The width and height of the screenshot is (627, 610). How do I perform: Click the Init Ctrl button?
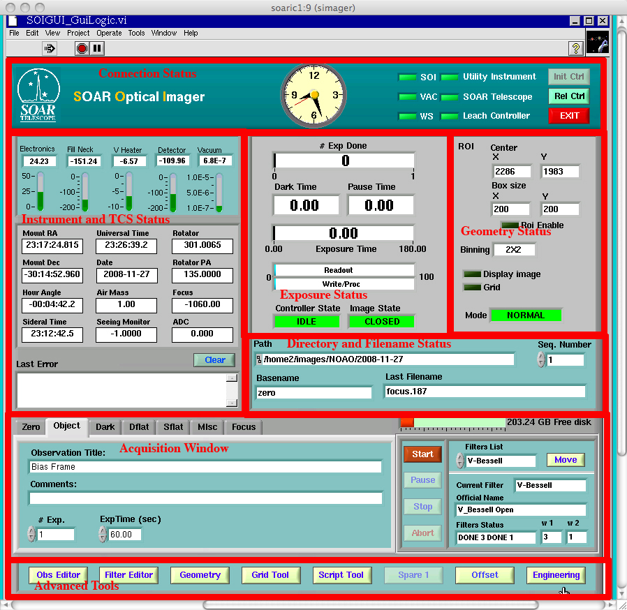[x=568, y=76]
